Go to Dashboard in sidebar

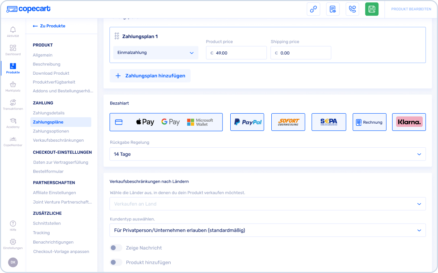pos(13,50)
